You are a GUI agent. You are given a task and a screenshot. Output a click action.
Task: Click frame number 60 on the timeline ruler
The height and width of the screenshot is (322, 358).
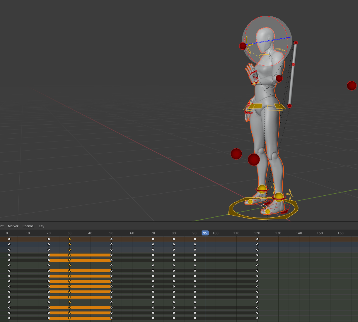coord(132,233)
